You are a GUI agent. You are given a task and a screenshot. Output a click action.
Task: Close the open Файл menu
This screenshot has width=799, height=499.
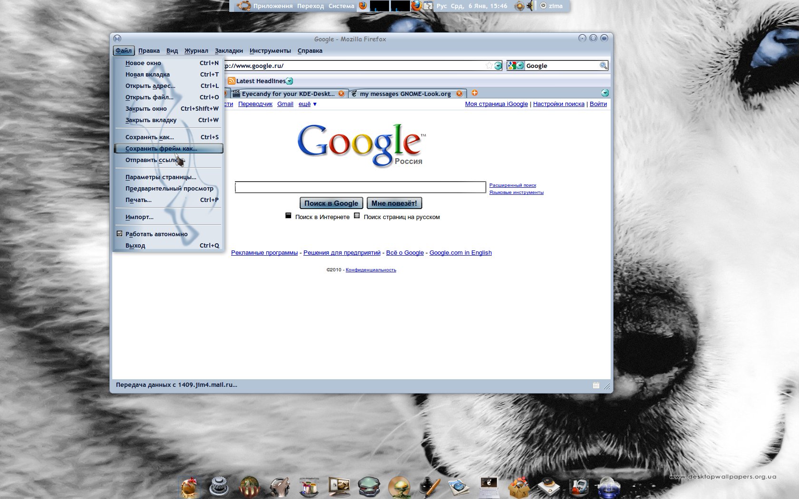124,50
